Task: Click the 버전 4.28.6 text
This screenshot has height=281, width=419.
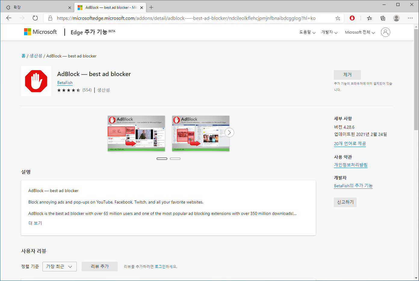Action: (344, 127)
